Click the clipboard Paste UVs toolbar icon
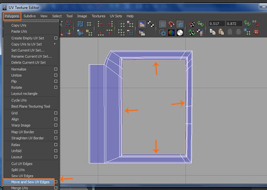This screenshot has width=267, height=190. [221, 32]
